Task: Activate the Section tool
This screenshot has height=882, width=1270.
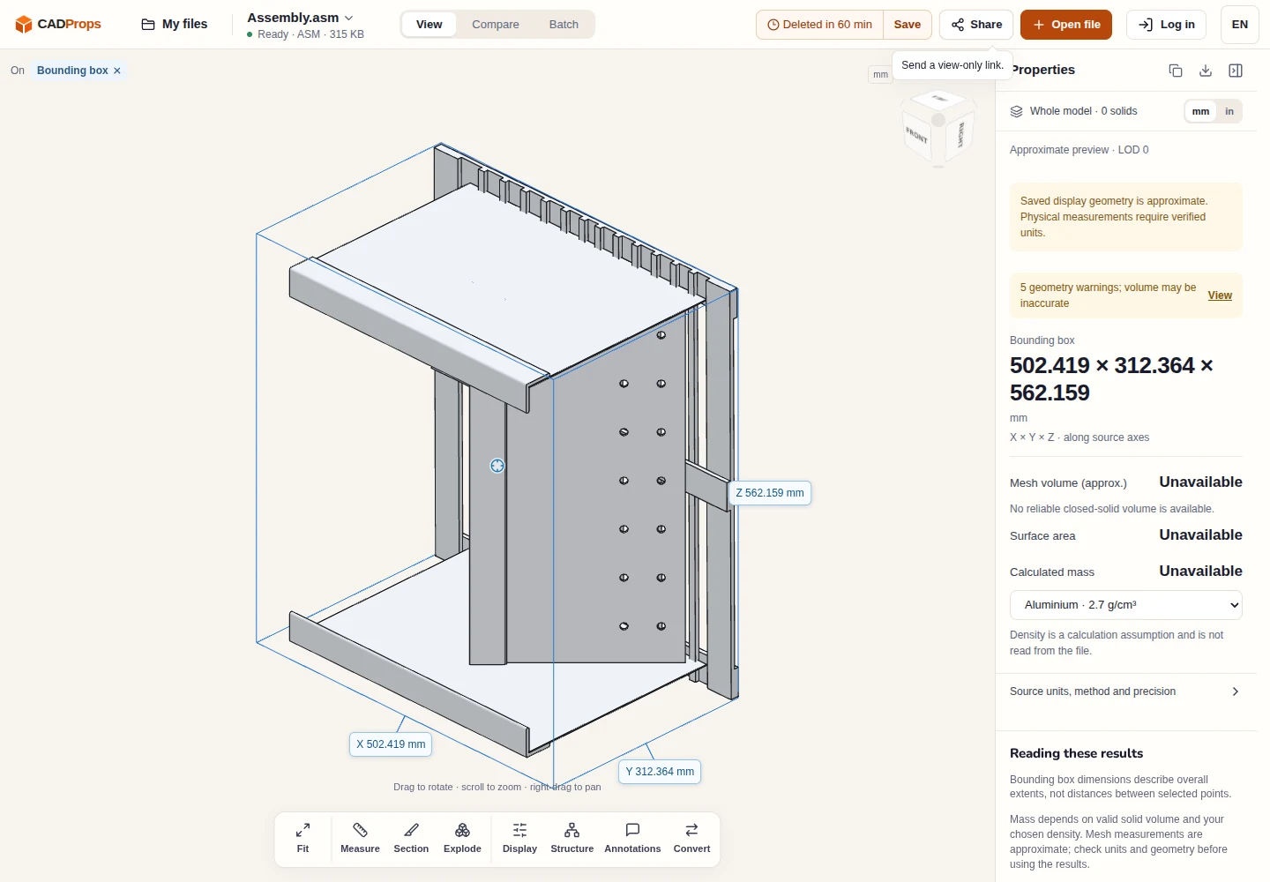Action: (x=411, y=838)
